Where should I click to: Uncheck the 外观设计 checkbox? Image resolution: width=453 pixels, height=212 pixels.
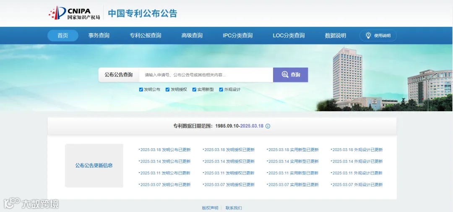click(x=221, y=90)
